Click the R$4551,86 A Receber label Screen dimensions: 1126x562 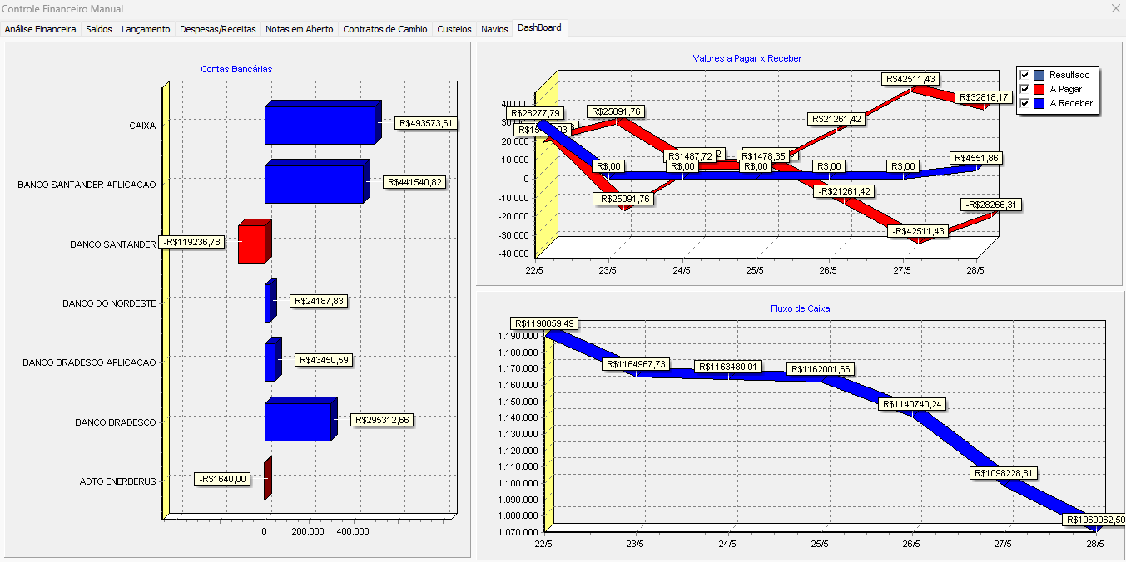pyautogui.click(x=977, y=158)
